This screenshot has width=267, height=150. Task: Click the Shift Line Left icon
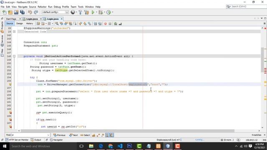tap(96, 24)
